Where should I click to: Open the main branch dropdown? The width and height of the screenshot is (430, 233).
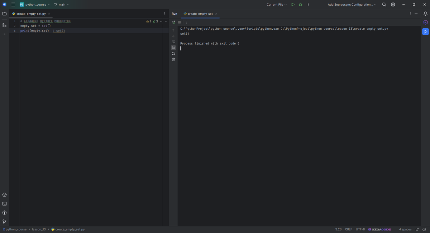coord(61,4)
